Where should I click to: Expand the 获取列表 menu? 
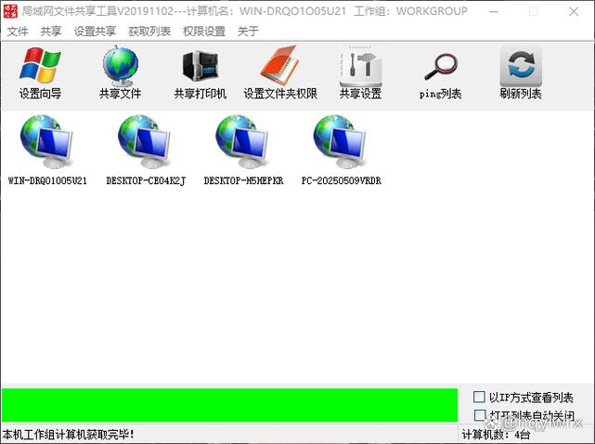[x=149, y=31]
